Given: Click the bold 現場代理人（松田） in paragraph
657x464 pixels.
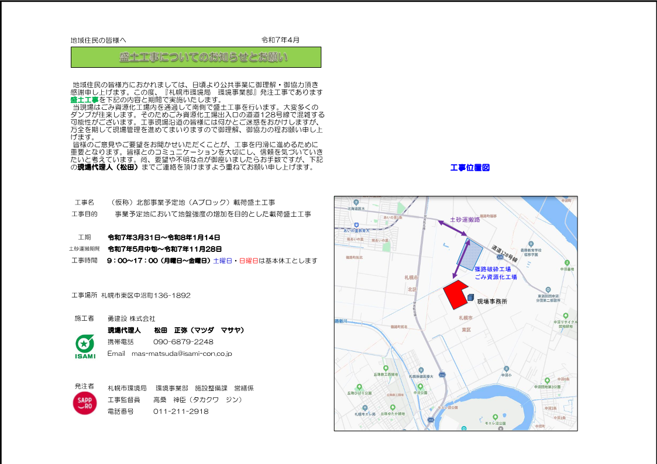Looking at the screenshot, I should pyautogui.click(x=108, y=167).
